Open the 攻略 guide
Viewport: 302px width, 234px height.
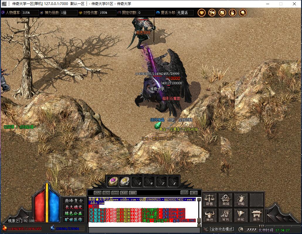pos(241,200)
